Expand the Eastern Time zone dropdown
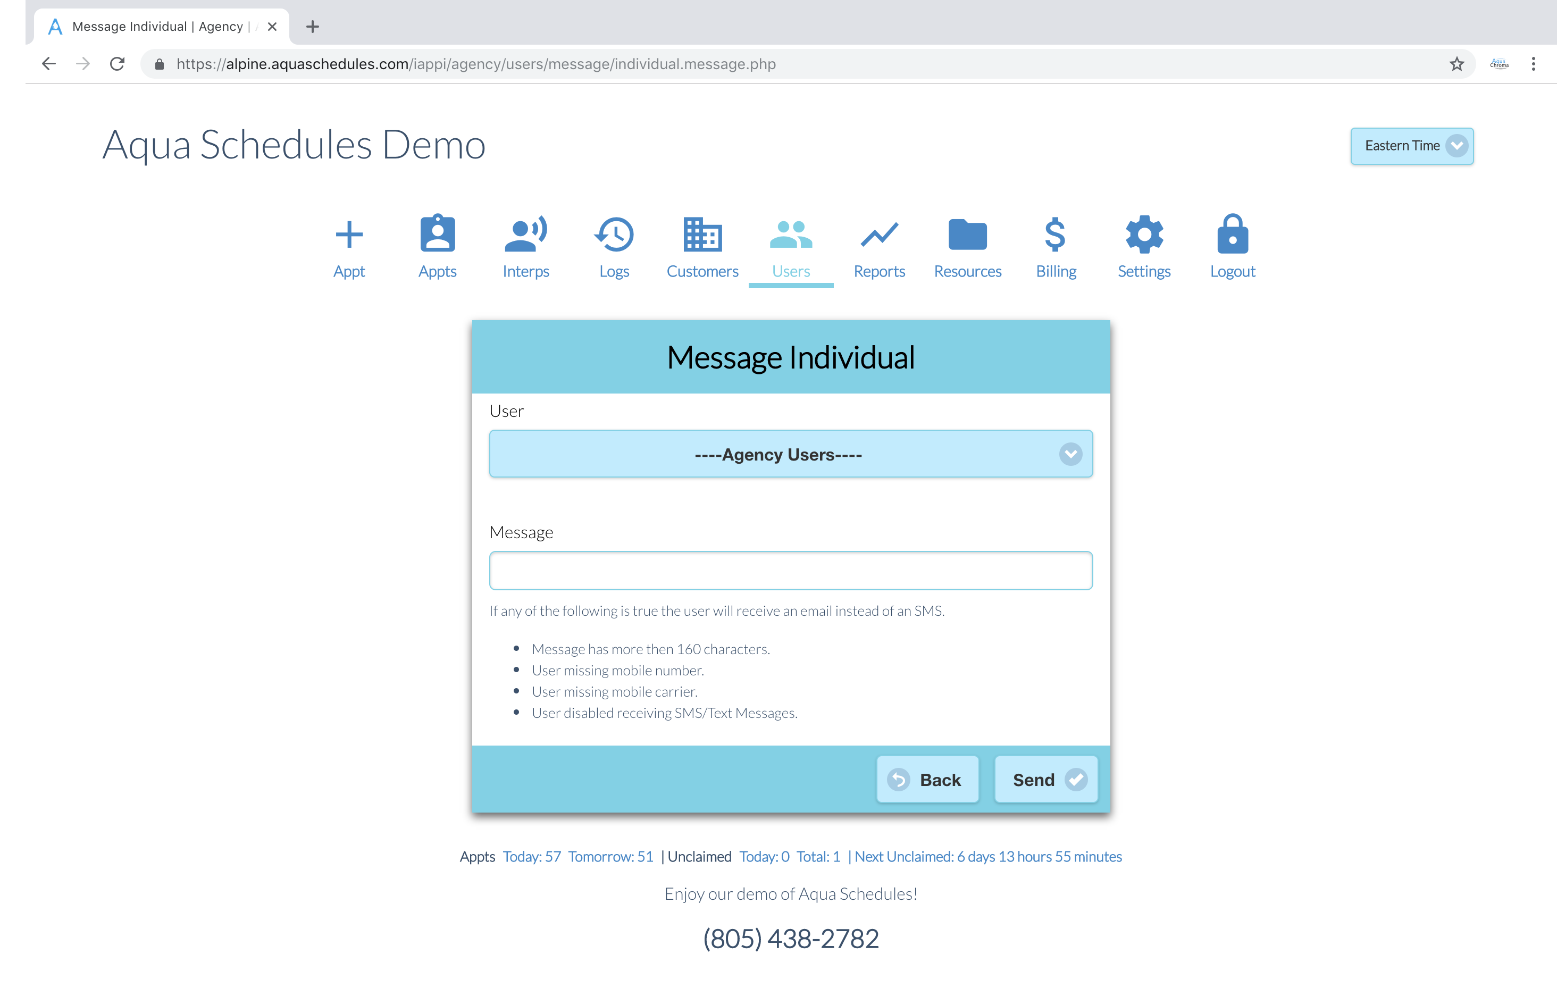Viewport: 1557px width, 987px height. (1412, 146)
